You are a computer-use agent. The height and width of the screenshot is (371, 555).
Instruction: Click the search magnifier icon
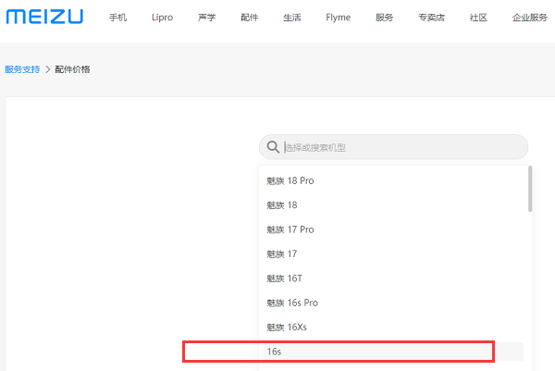273,147
